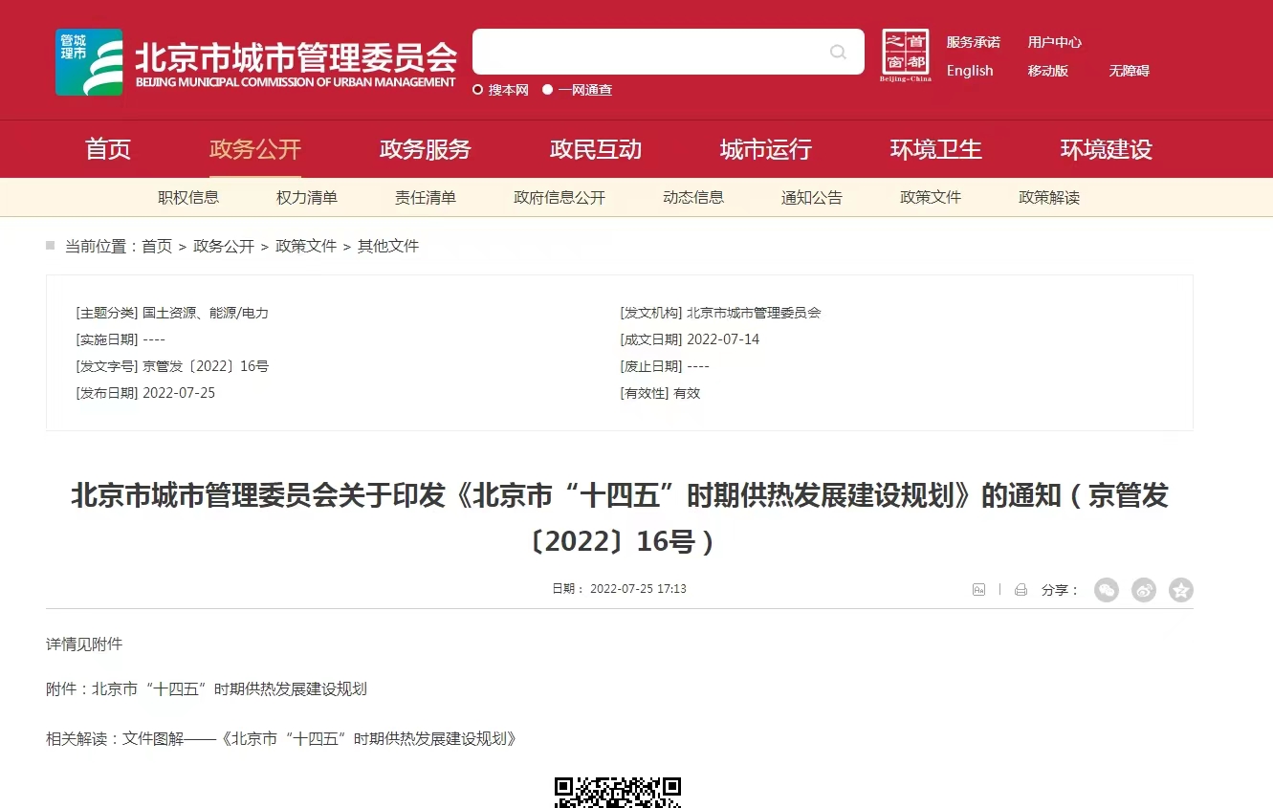Click the search magnifier icon
This screenshot has height=808, width=1273.
tap(838, 52)
